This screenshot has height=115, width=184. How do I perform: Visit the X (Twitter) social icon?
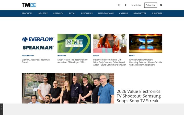[x=119, y=5]
